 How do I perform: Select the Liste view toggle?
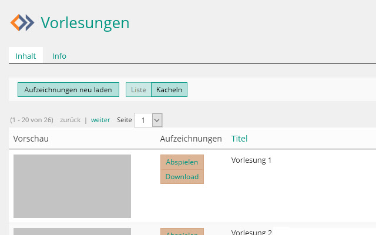139,90
